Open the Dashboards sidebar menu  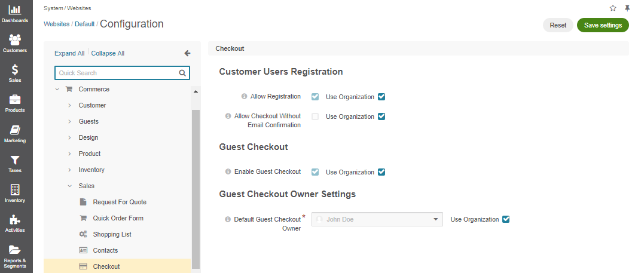point(14,14)
